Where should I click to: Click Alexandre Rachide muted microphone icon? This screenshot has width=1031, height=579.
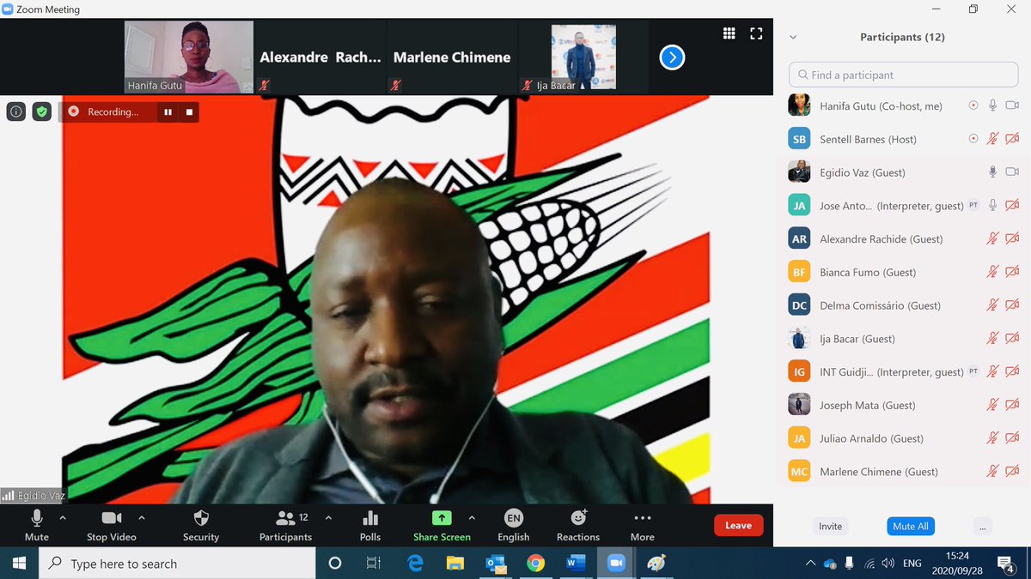tap(992, 238)
